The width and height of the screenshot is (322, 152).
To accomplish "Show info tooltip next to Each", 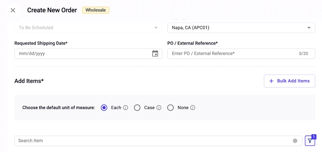I will point(126,108).
